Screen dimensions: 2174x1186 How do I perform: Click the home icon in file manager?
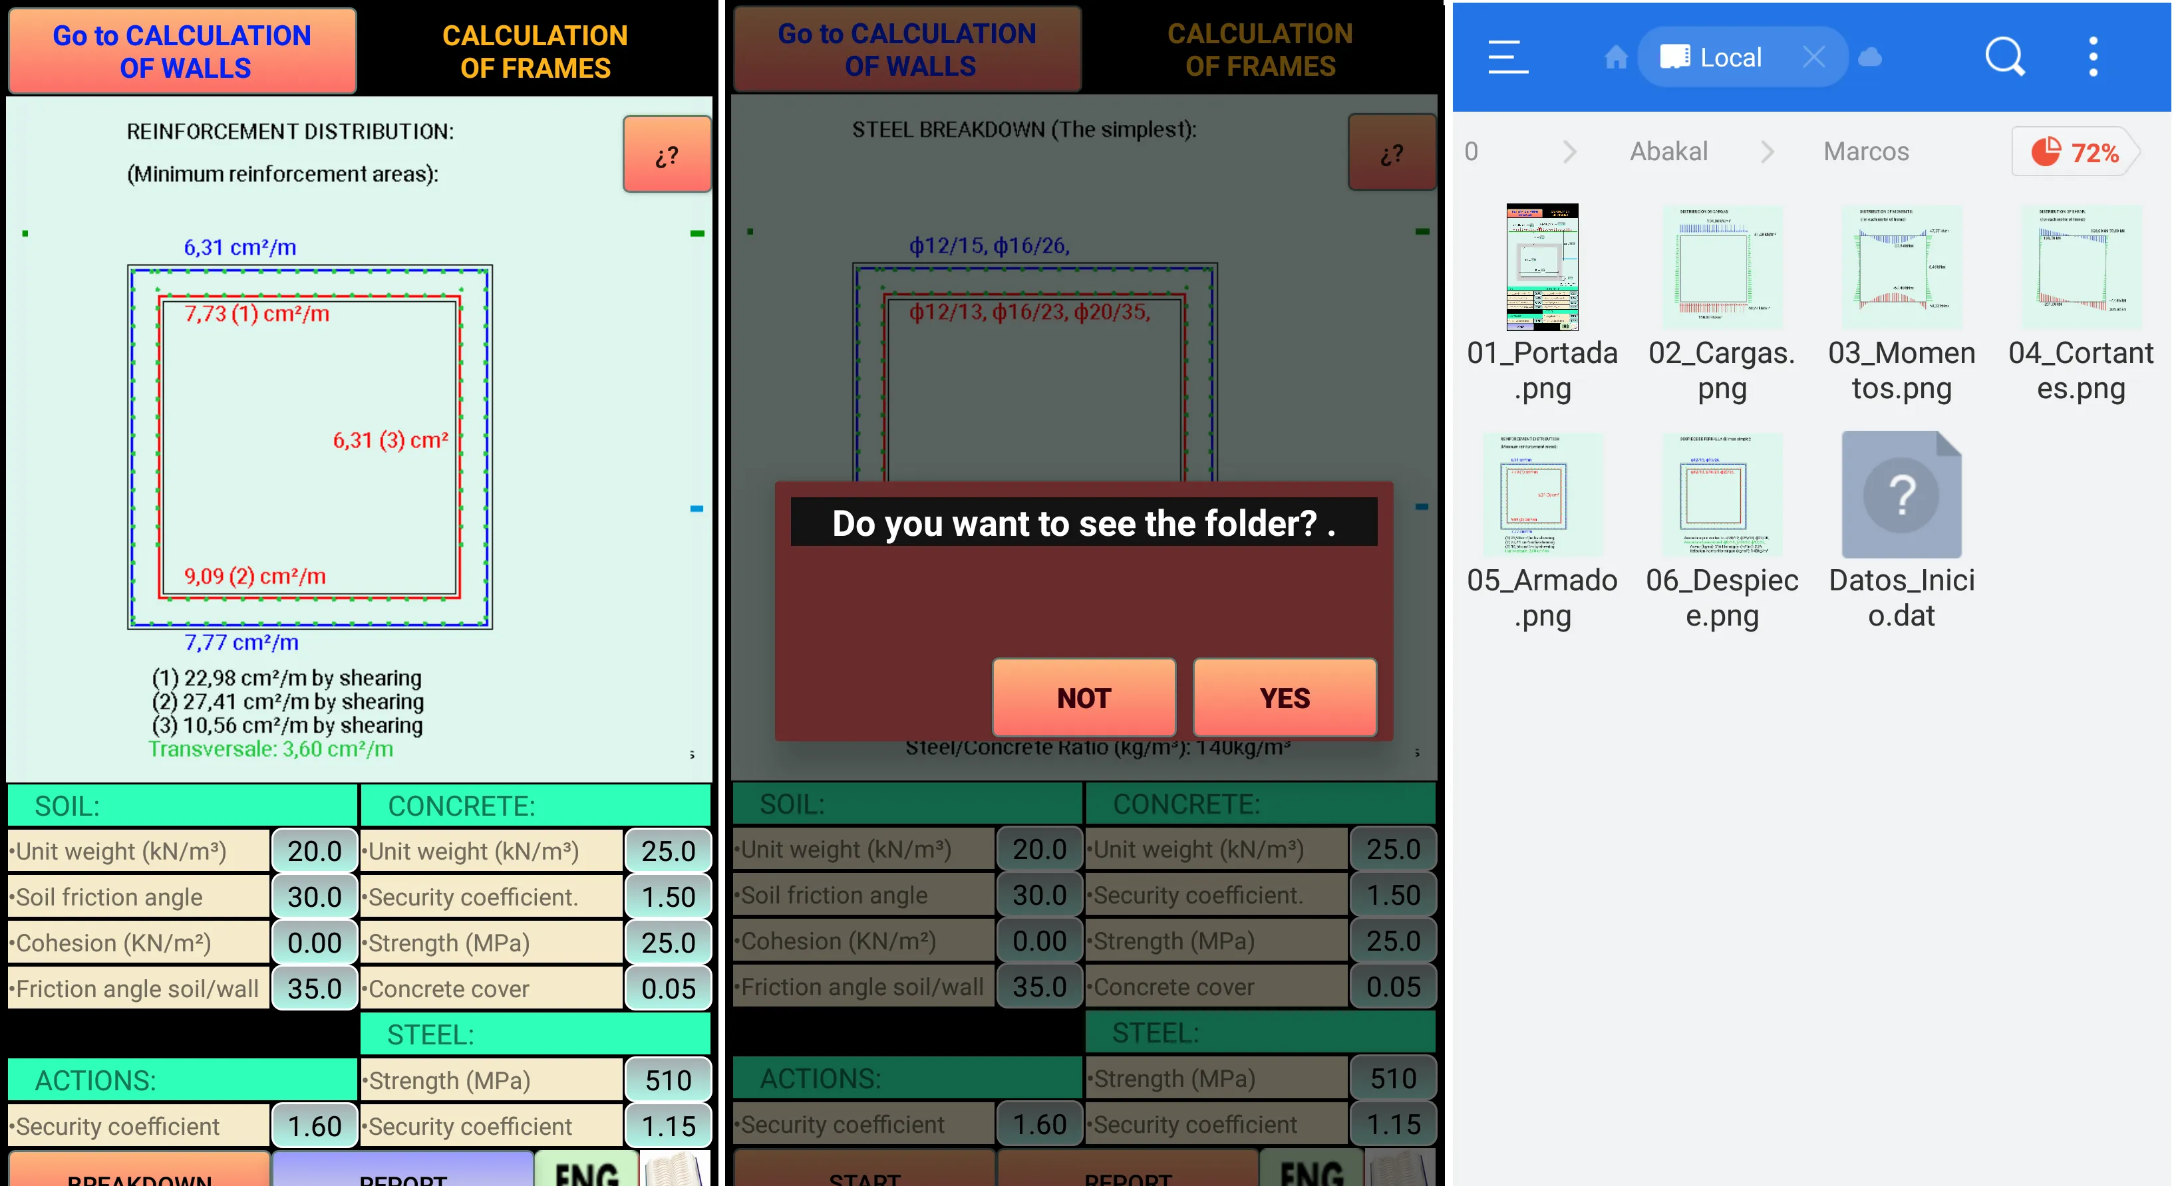[1607, 57]
